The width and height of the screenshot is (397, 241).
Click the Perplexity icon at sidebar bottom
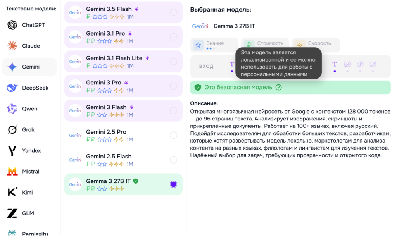click(12, 232)
